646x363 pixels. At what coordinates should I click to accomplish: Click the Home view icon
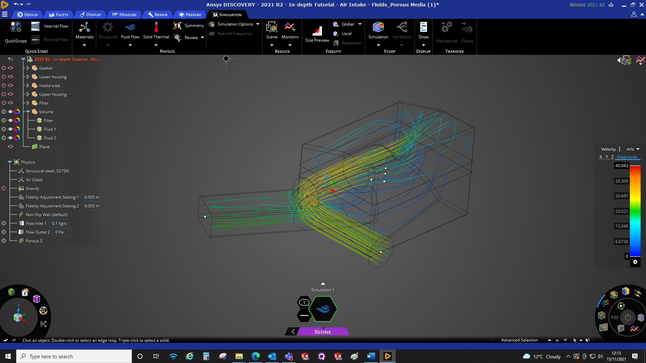click(25, 292)
